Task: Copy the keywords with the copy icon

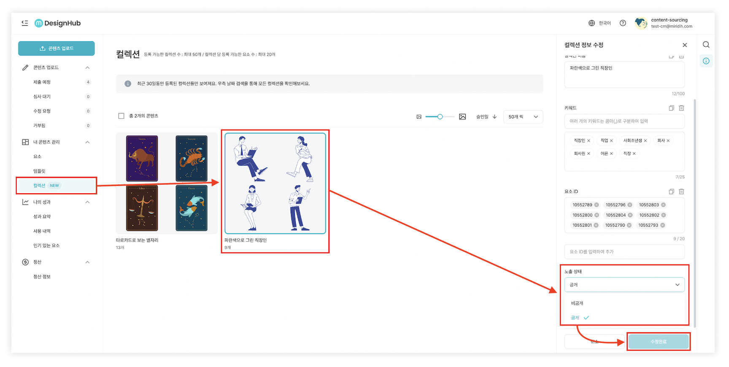Action: 671,108
